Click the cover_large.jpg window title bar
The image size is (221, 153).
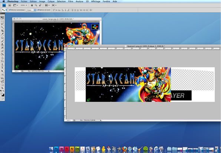point(57,19)
